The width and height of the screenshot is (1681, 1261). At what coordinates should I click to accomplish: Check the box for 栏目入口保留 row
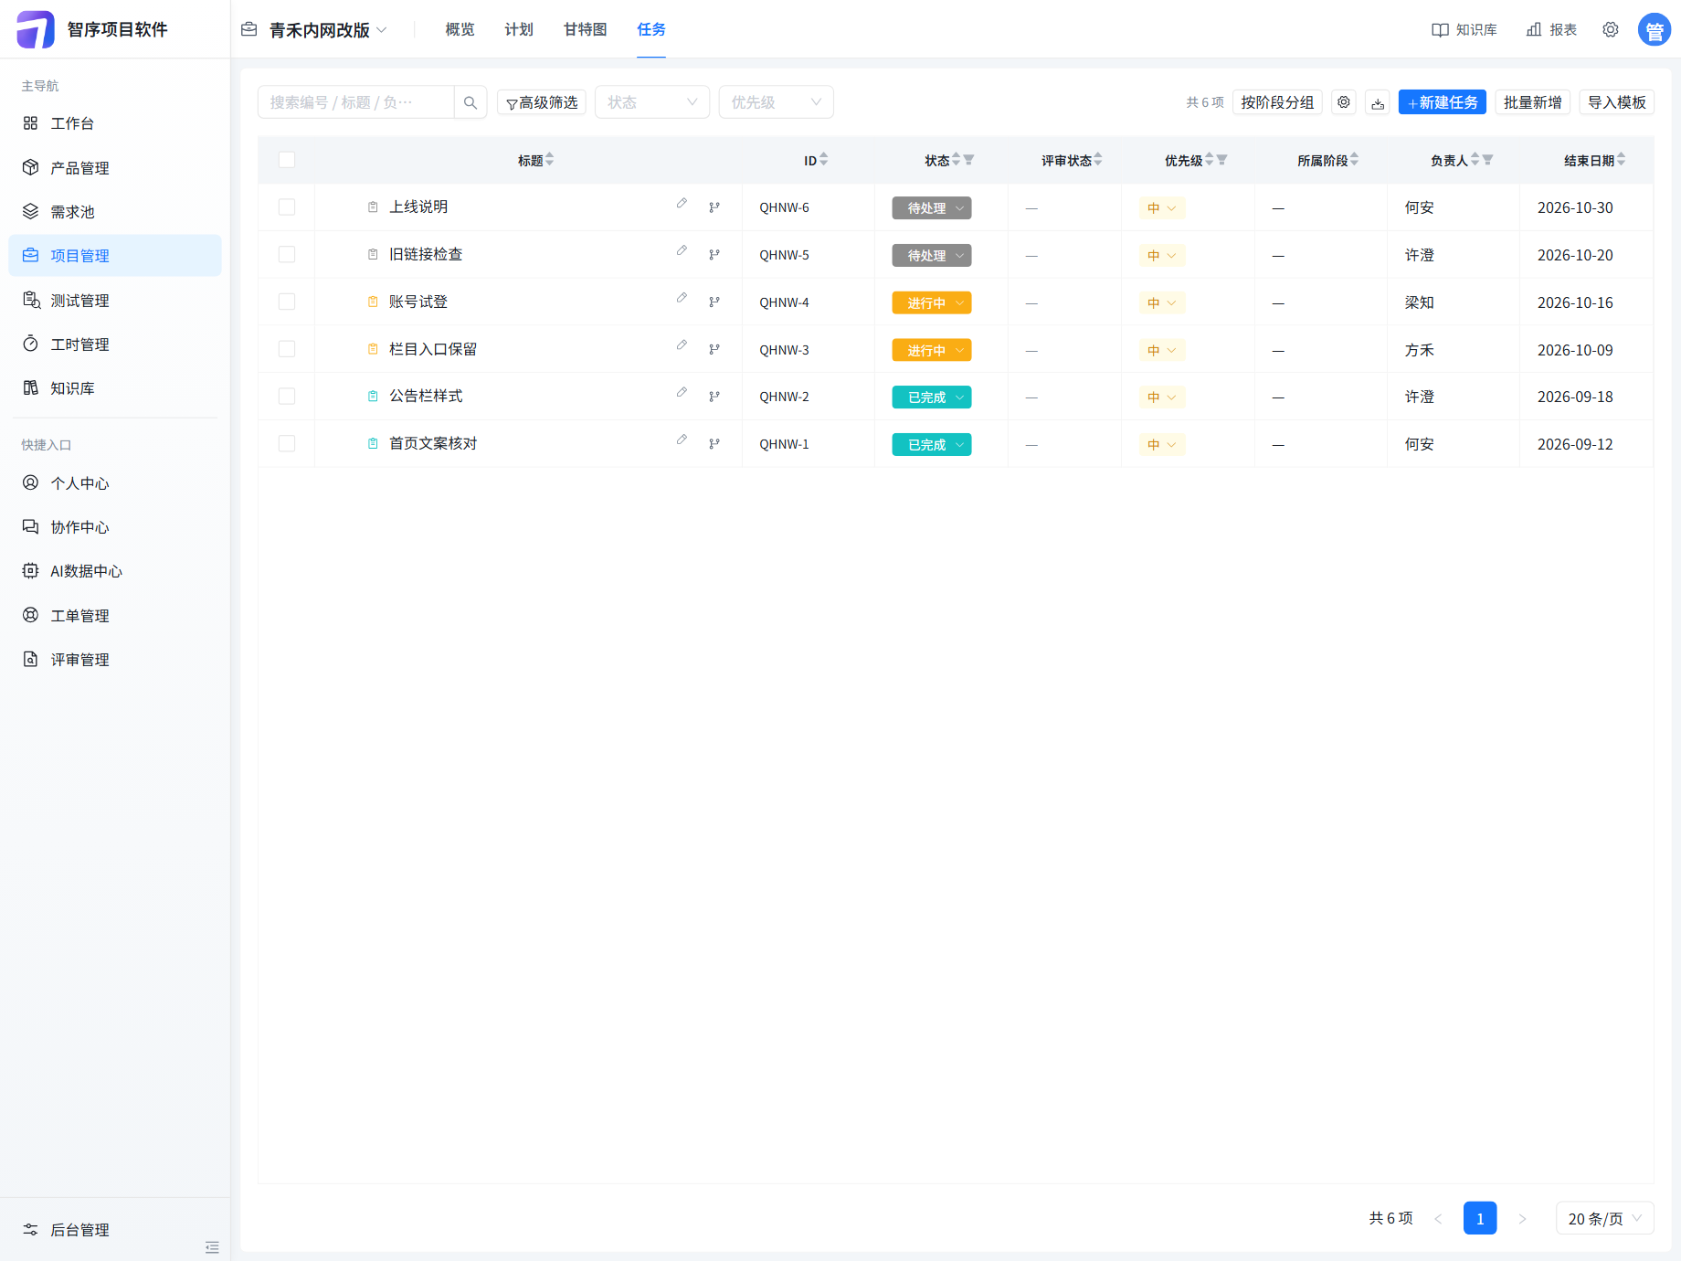(287, 349)
